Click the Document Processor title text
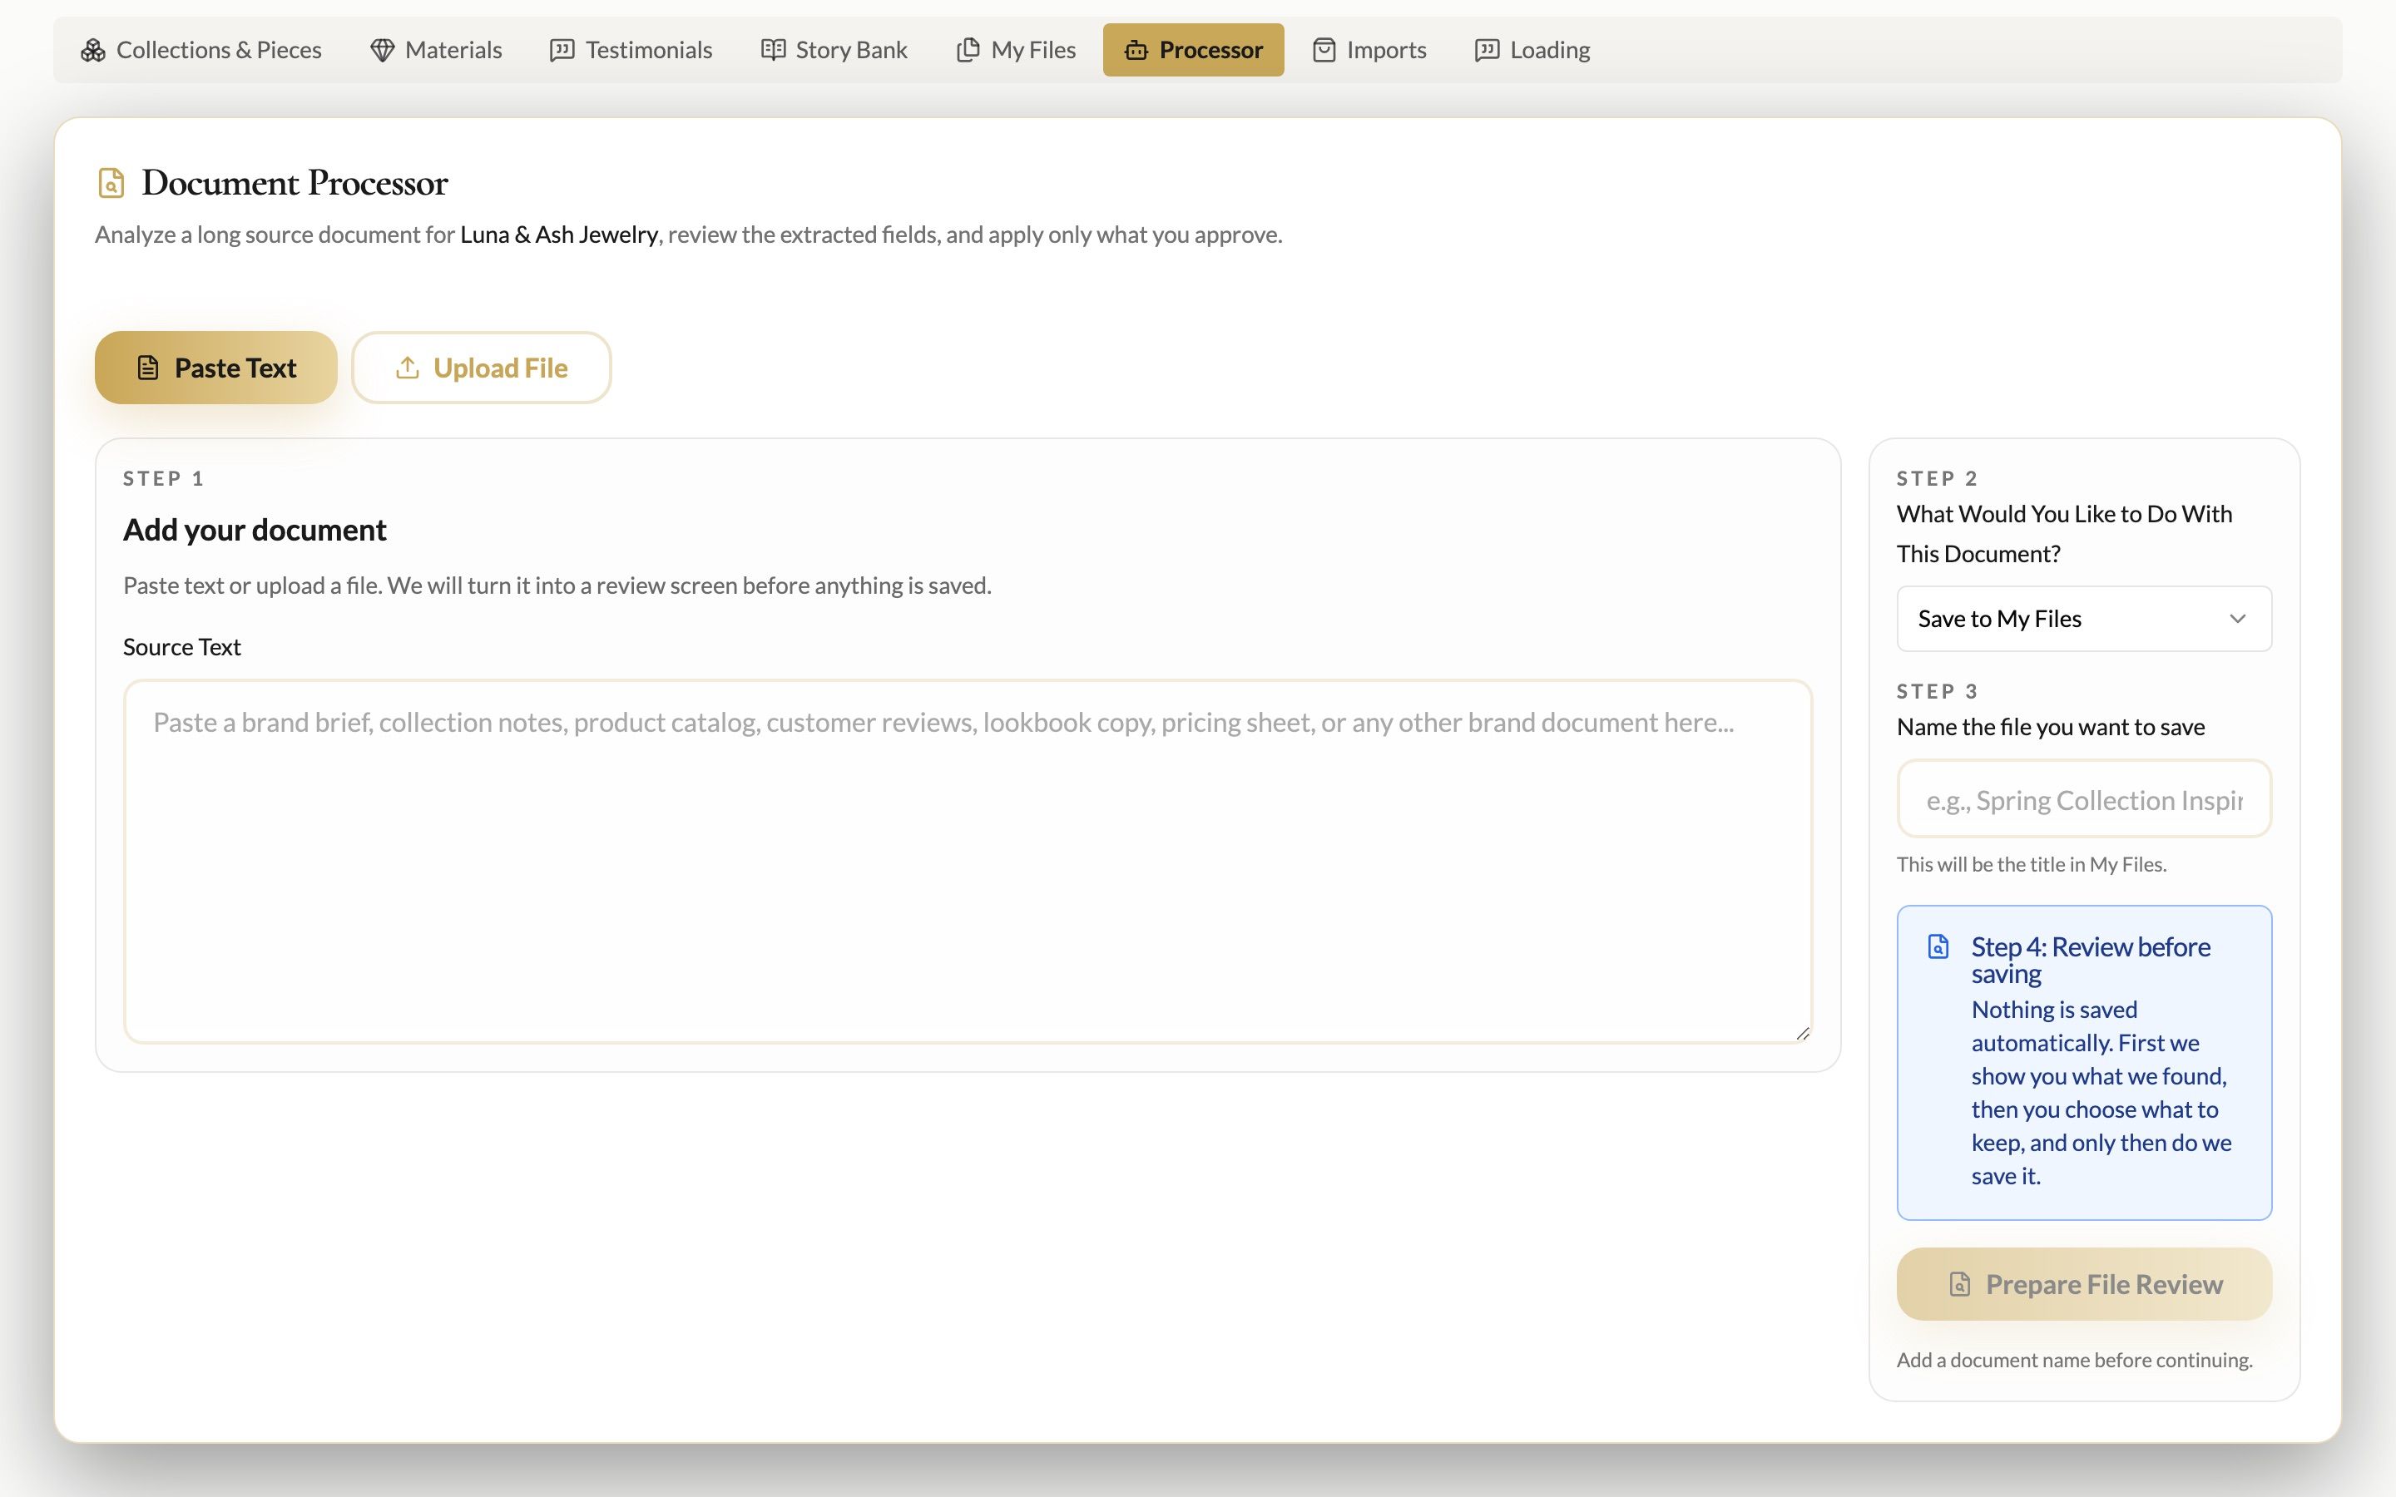This screenshot has height=1497, width=2396. coord(295,183)
